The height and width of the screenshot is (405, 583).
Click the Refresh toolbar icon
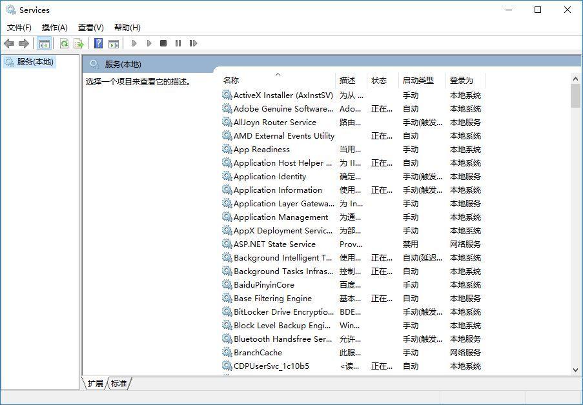[x=64, y=43]
